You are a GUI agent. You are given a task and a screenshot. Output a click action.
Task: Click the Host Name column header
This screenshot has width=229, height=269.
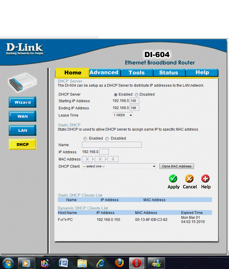pyautogui.click(x=67, y=213)
